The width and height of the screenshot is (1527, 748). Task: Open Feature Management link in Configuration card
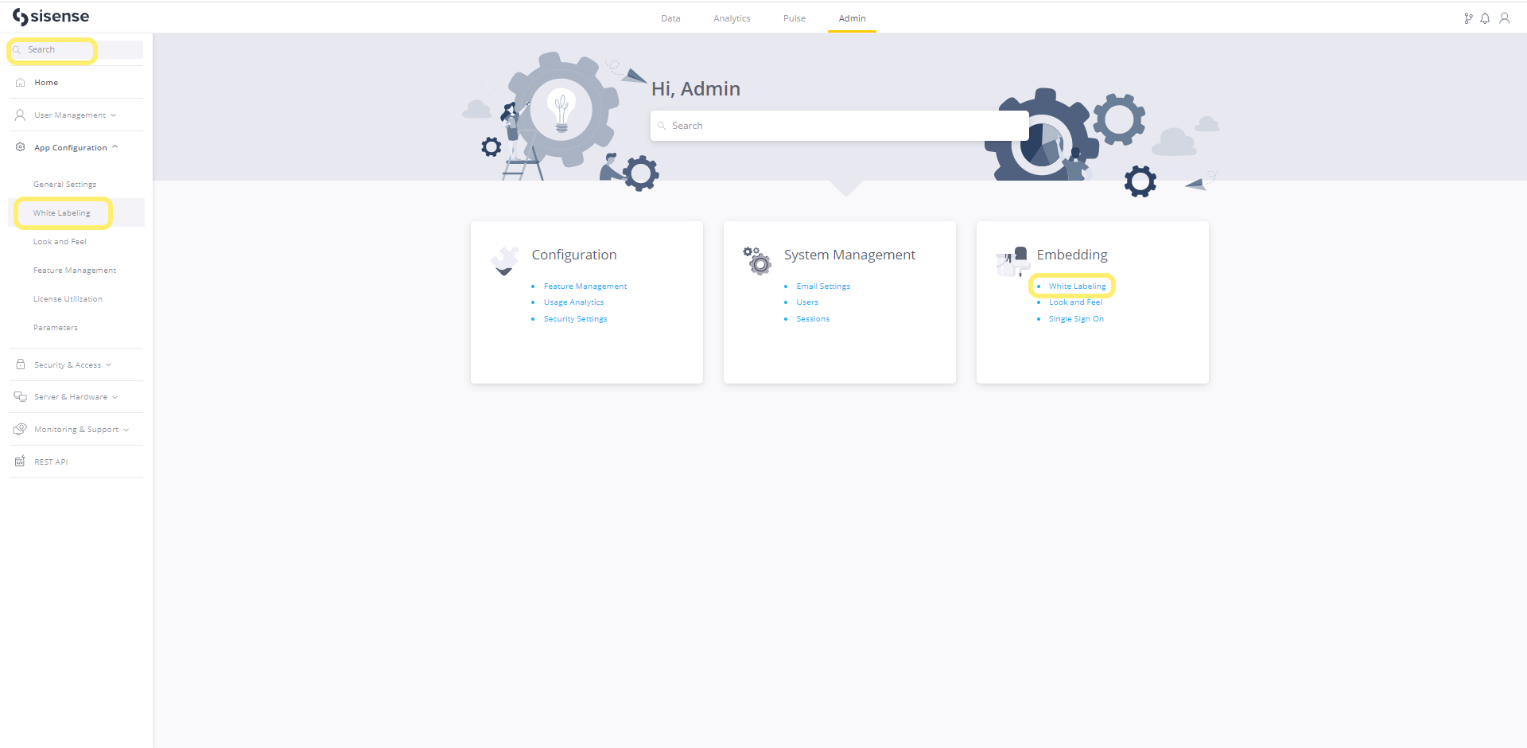point(585,286)
